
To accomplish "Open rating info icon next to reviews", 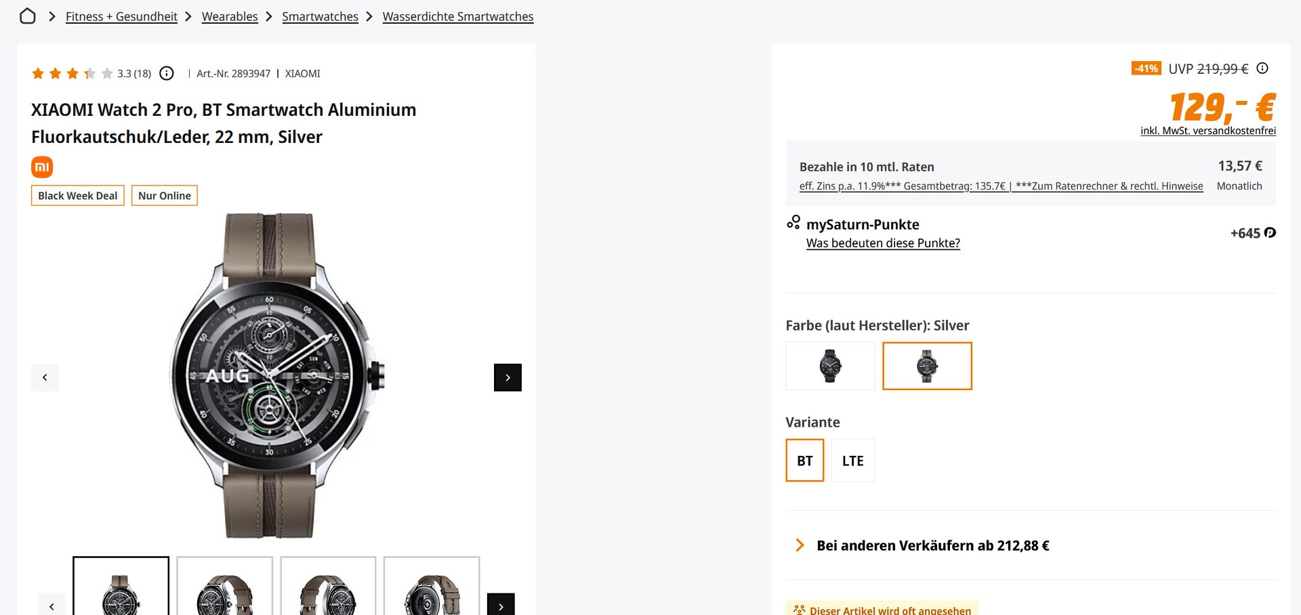I will tap(167, 73).
